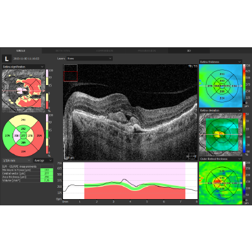This screenshot has height=252, width=252.
Task: Expand the Retina thickness map dropdown
Action: tap(220, 62)
